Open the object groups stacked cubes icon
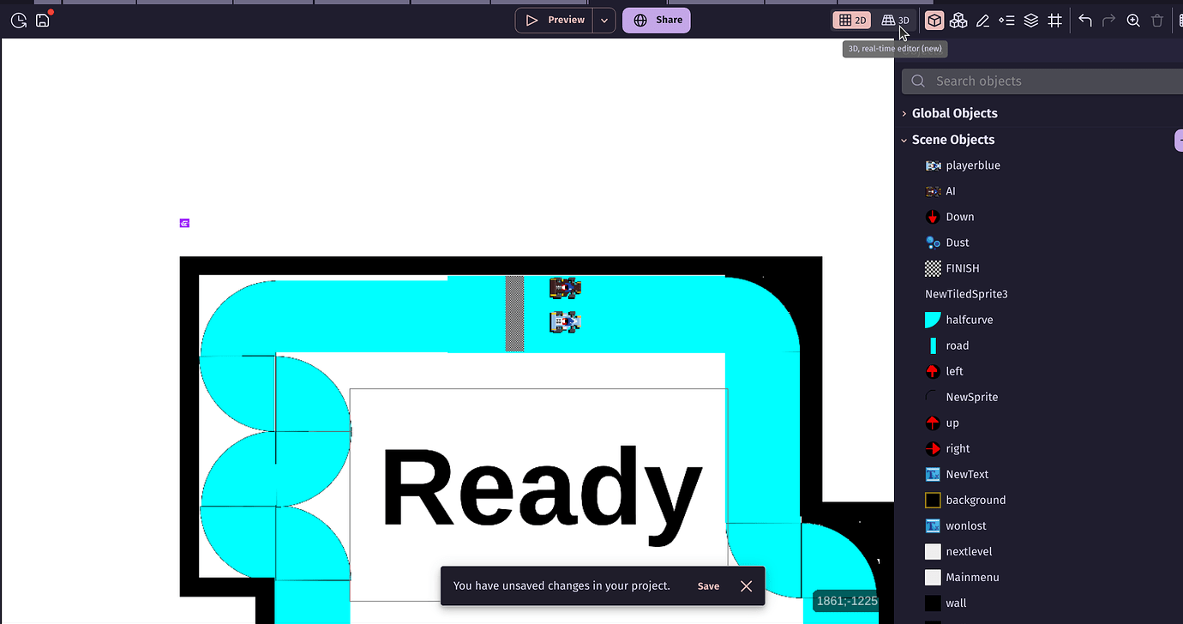The image size is (1183, 624). coord(958,21)
